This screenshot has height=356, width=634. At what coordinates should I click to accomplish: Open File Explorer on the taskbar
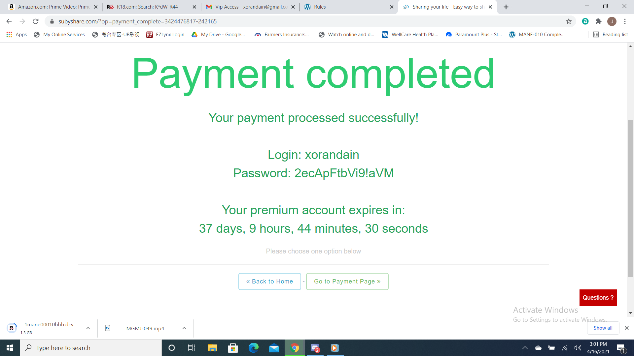click(212, 348)
